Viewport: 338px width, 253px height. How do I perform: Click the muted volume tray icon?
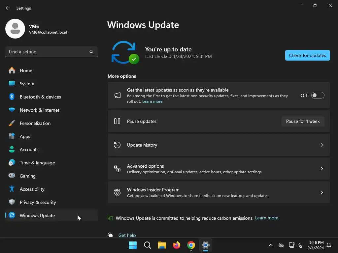(300, 245)
